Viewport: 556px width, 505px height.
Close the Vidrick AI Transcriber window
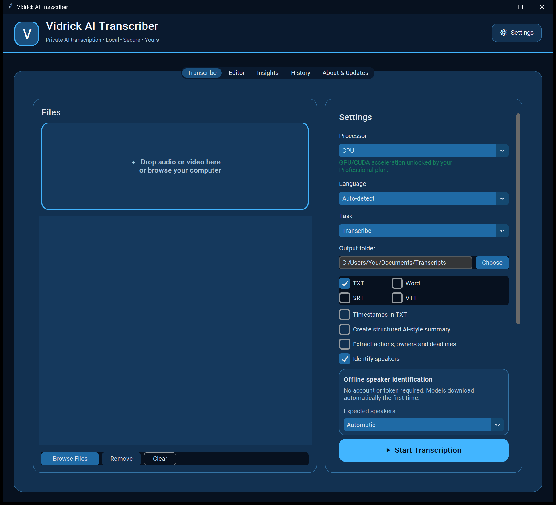542,7
